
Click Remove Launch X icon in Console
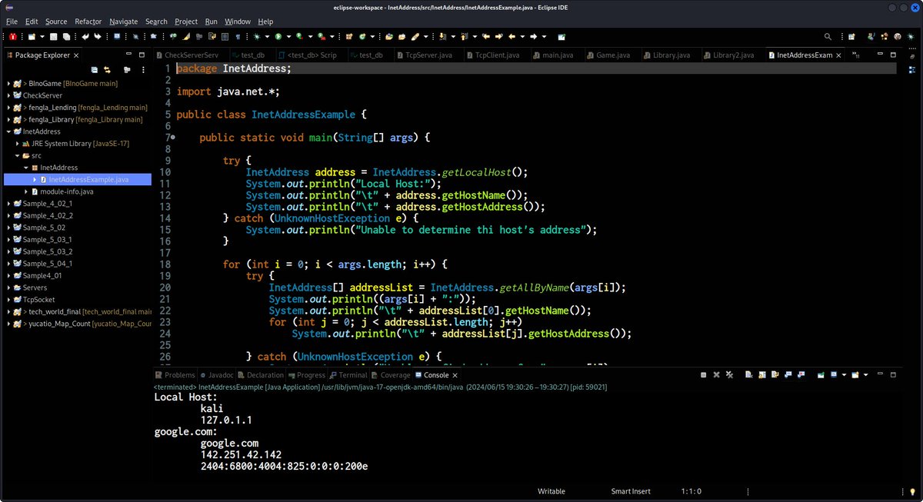pyautogui.click(x=716, y=375)
